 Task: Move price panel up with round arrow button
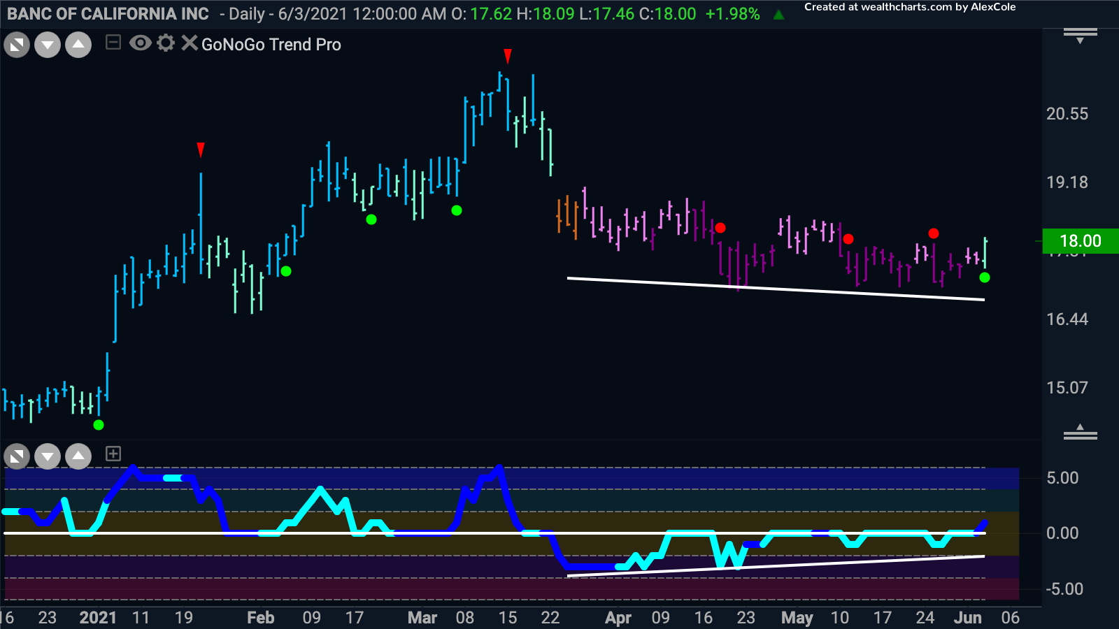(x=78, y=45)
